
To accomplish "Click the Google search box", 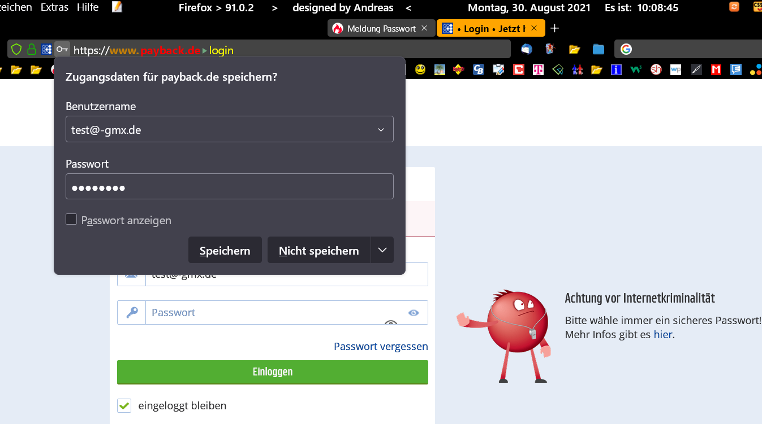I will tap(688, 50).
